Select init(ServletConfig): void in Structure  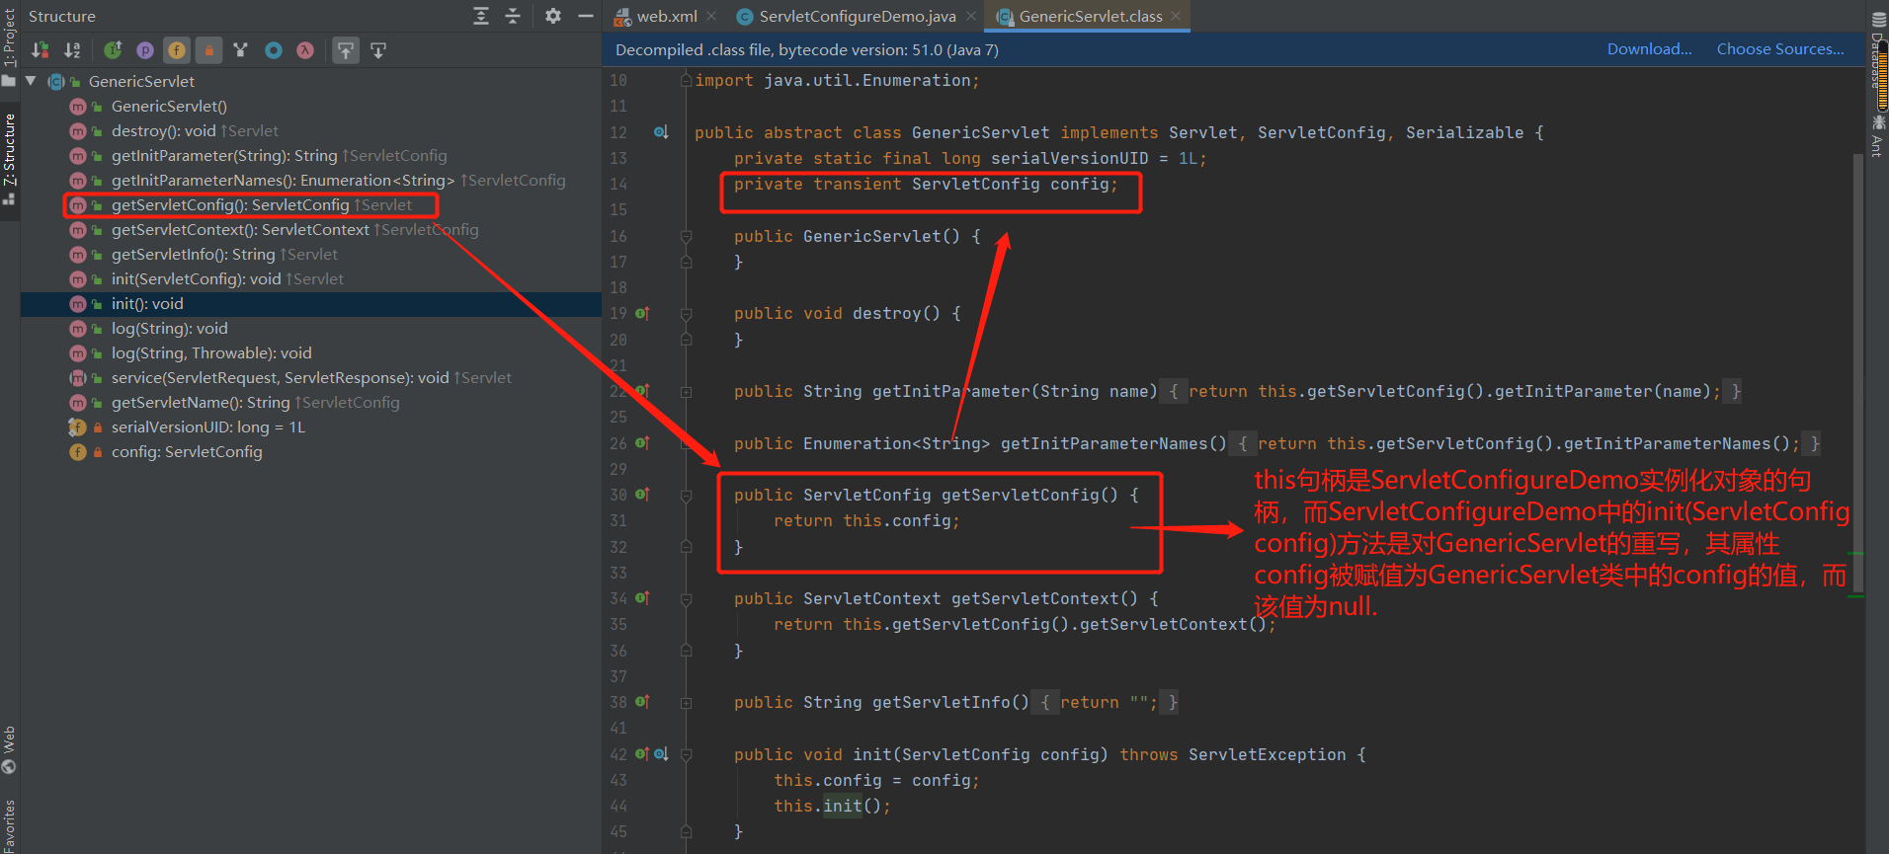click(196, 279)
